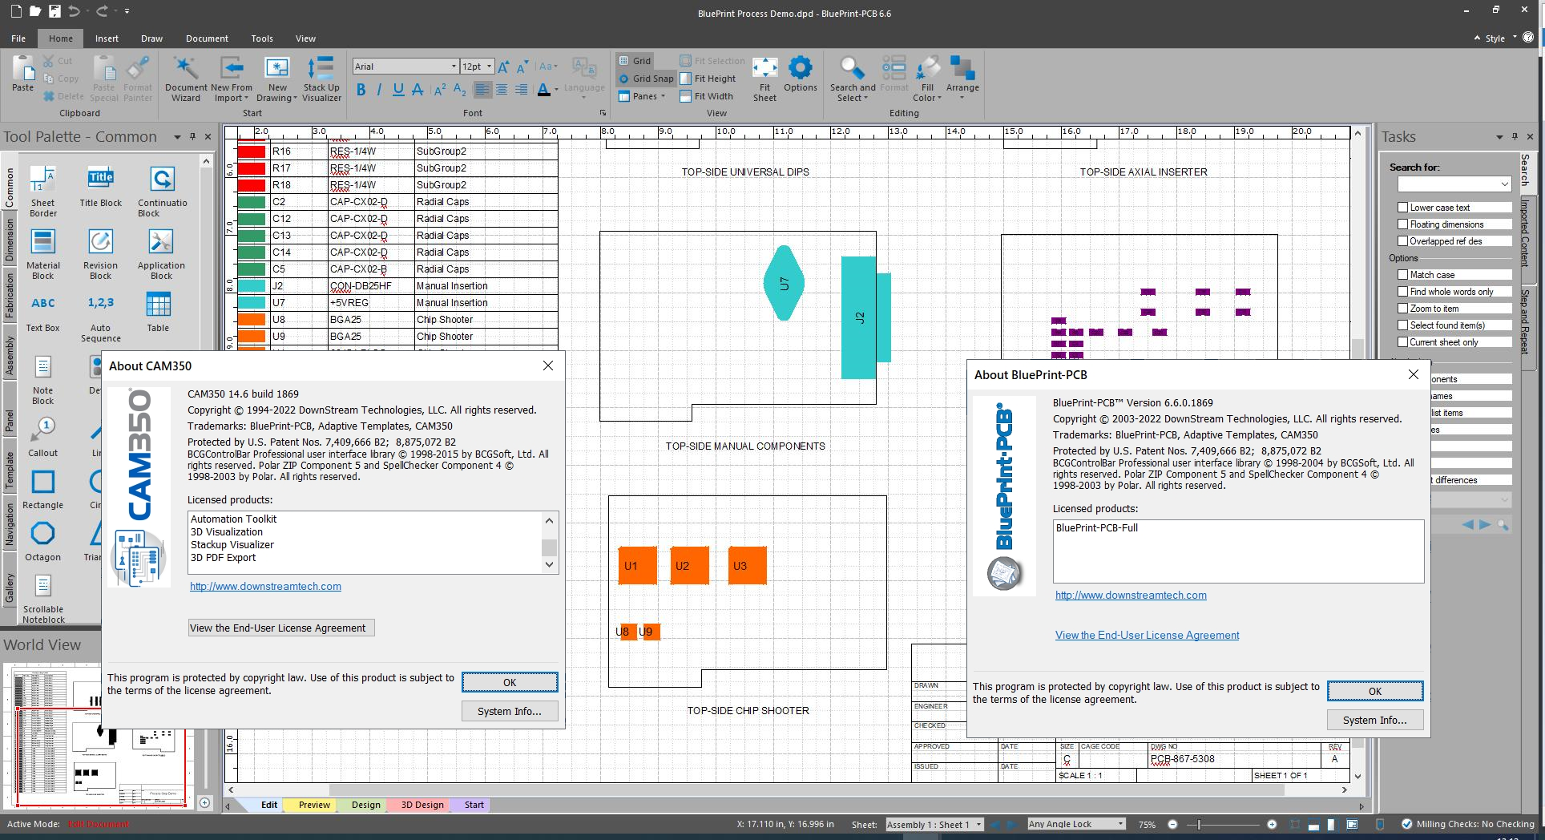Open the Search for combo box
This screenshot has height=840, width=1545.
pos(1503,184)
